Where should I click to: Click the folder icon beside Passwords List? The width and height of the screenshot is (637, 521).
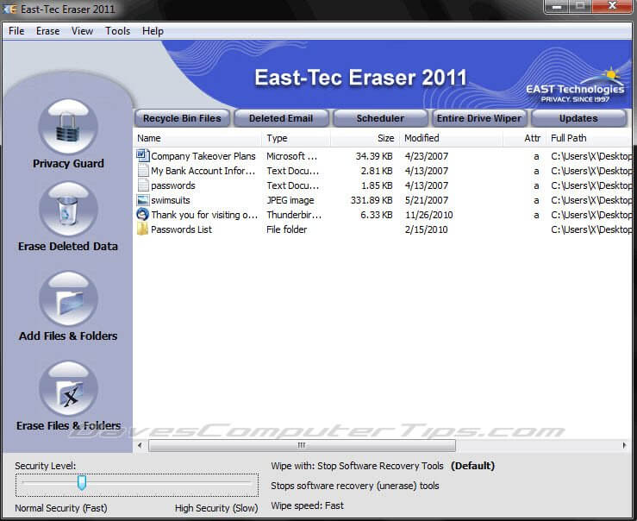[142, 229]
